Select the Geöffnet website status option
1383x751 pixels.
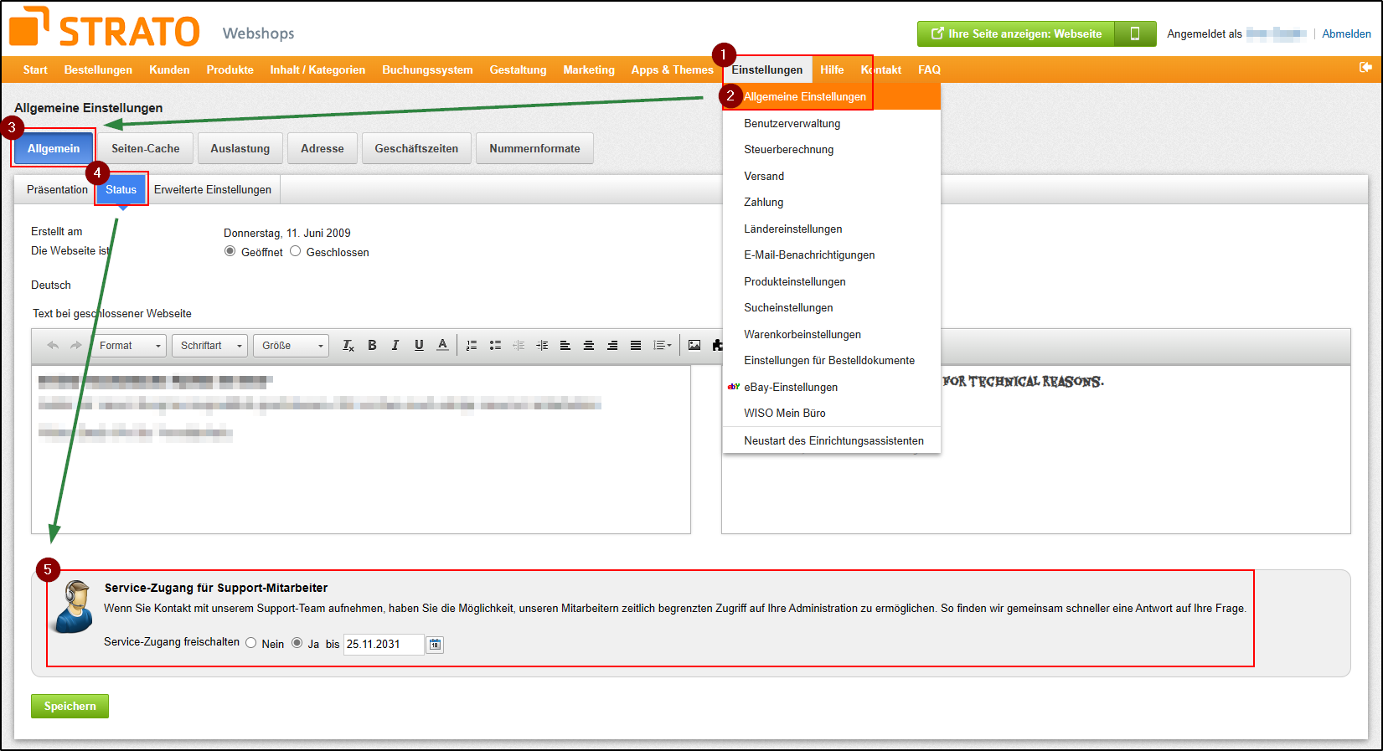coord(230,251)
